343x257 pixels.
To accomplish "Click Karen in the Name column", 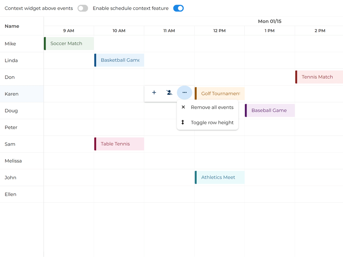I will [11, 94].
